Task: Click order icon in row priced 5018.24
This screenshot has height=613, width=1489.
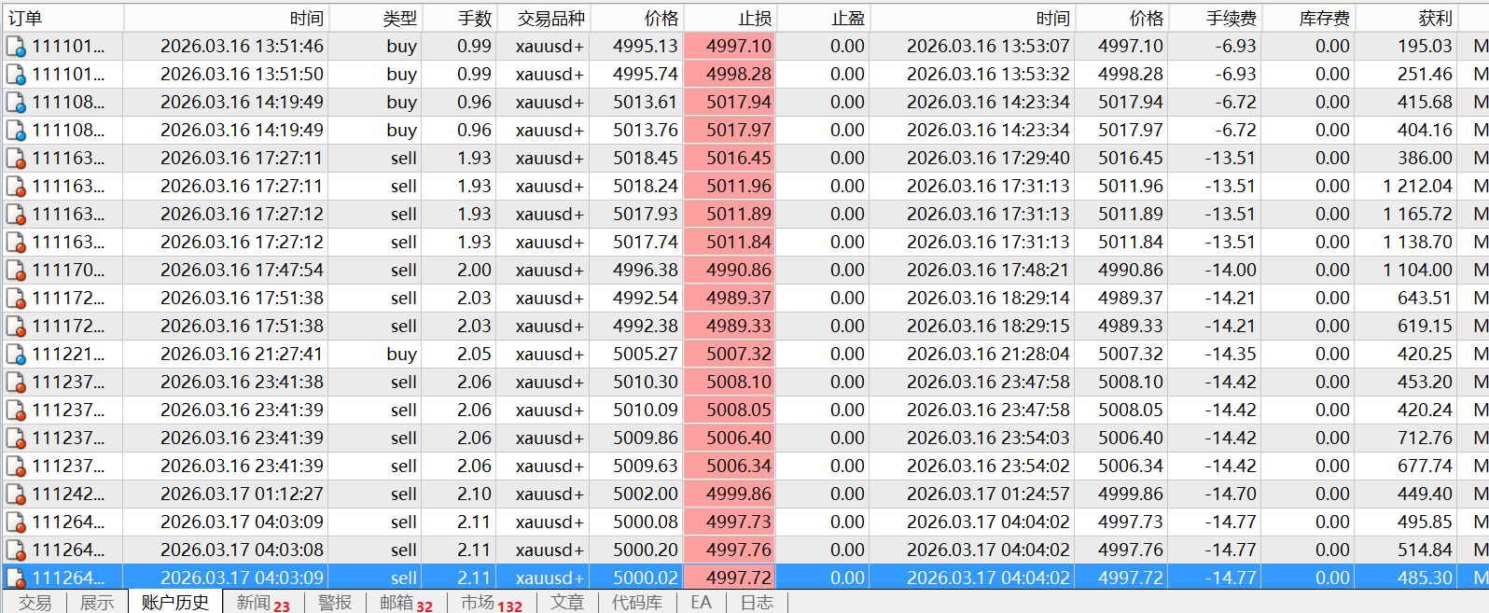Action: (16, 186)
